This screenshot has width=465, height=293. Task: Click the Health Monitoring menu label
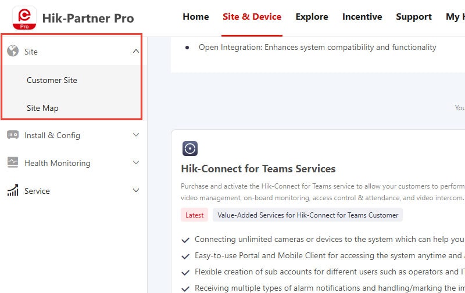pos(57,163)
